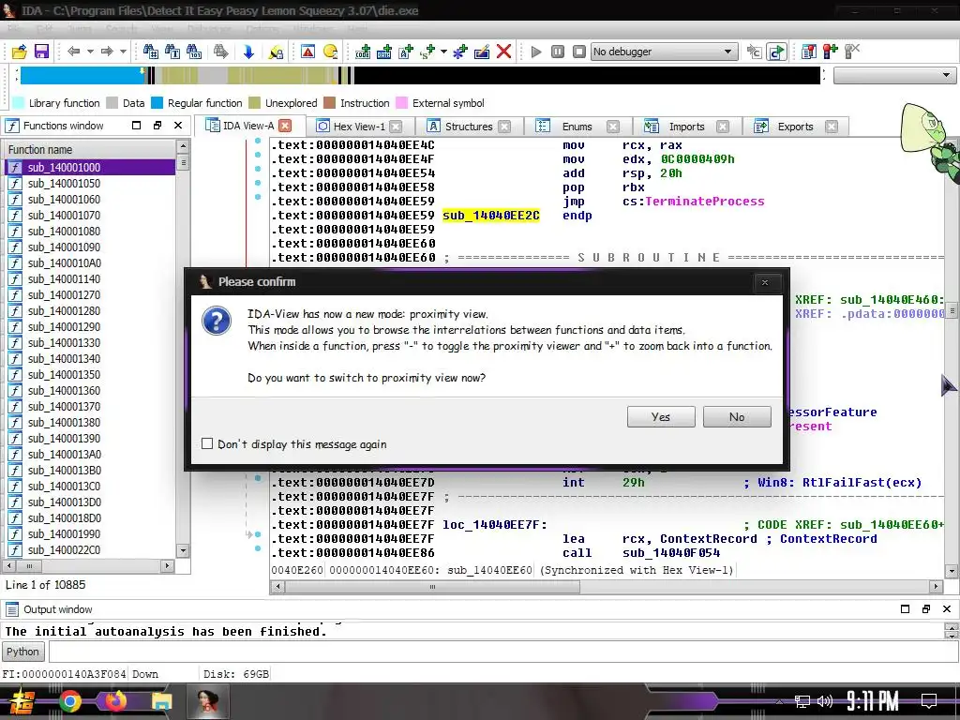Click the Save database floppy icon

(x=41, y=52)
